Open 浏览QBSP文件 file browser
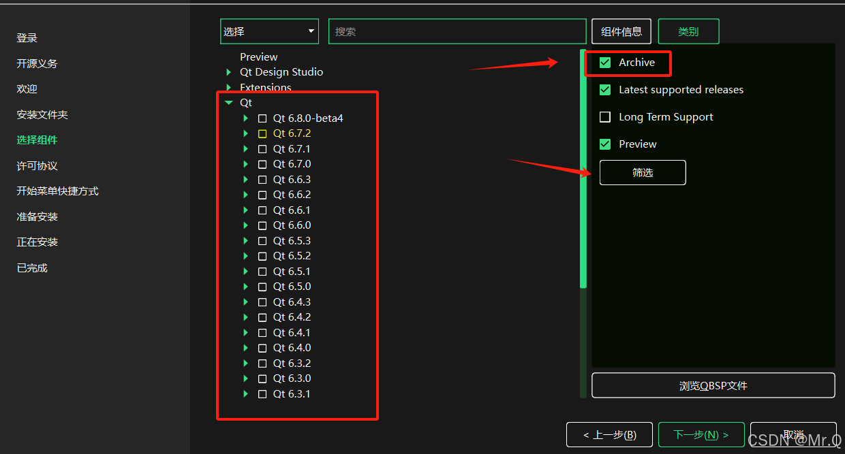Image resolution: width=845 pixels, height=454 pixels. coord(713,385)
